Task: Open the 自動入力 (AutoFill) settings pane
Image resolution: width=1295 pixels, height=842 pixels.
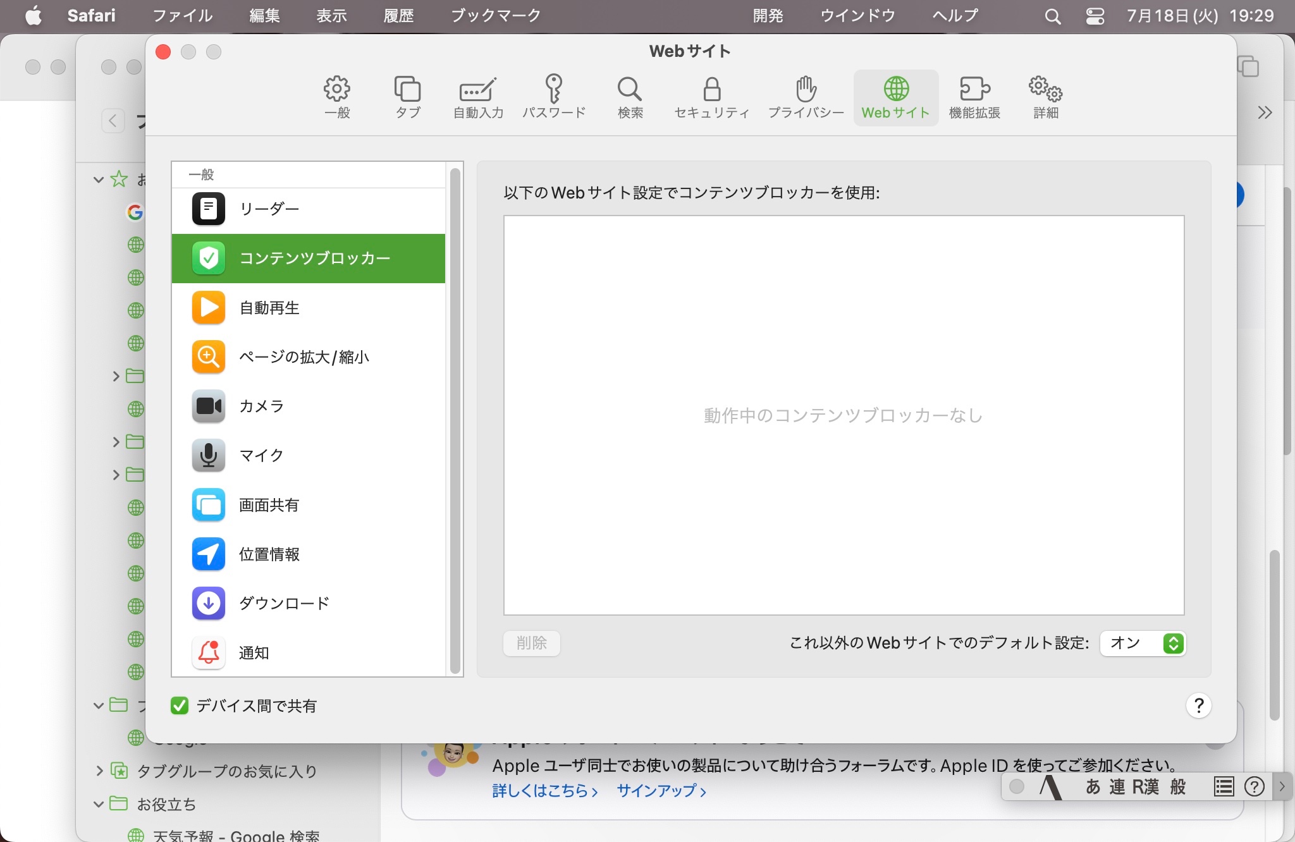Action: point(478,97)
